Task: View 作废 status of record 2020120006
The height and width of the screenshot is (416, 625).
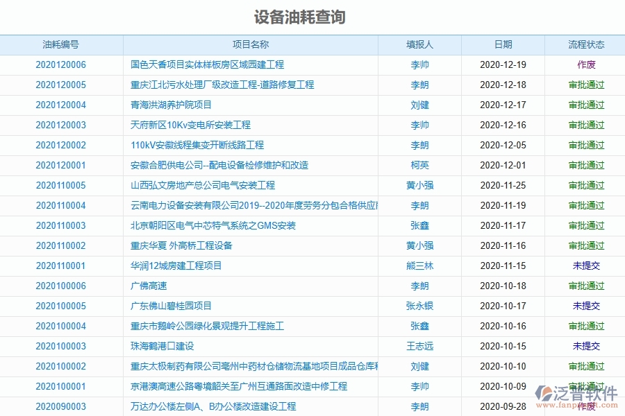Action: tap(587, 64)
